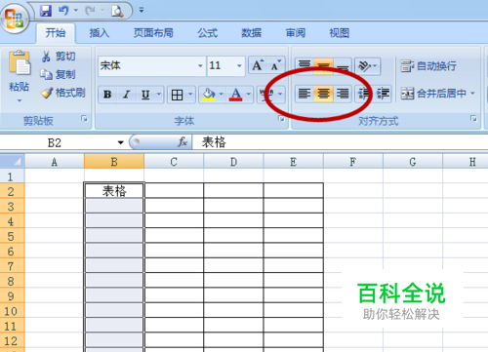Viewport: 488px width, 352px height.
Task: Decrease font size with small A
Action: click(x=276, y=65)
